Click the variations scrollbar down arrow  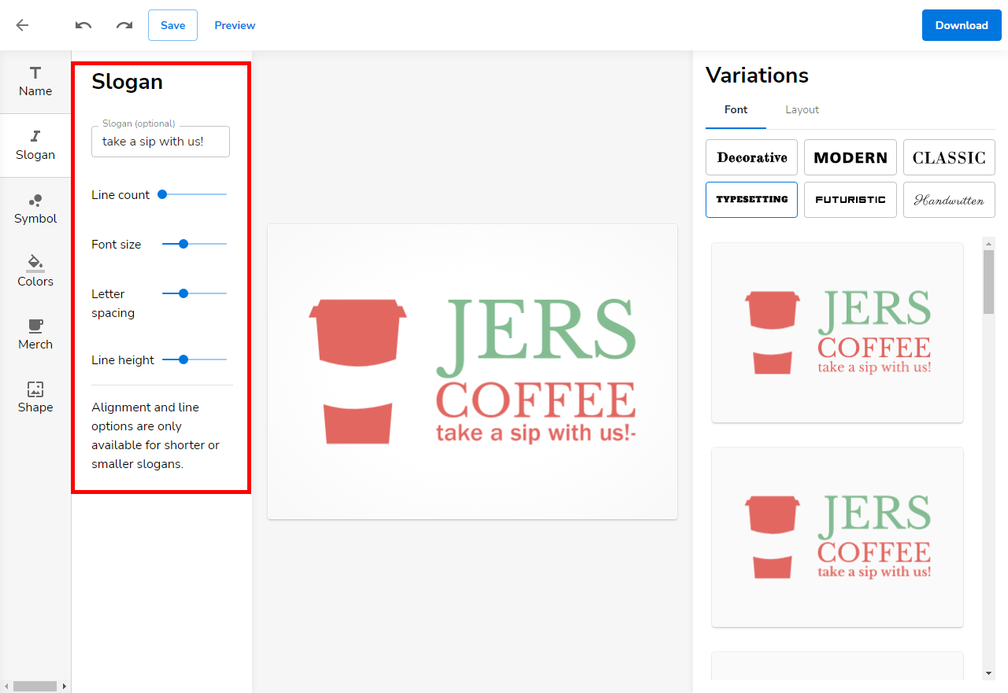989,673
